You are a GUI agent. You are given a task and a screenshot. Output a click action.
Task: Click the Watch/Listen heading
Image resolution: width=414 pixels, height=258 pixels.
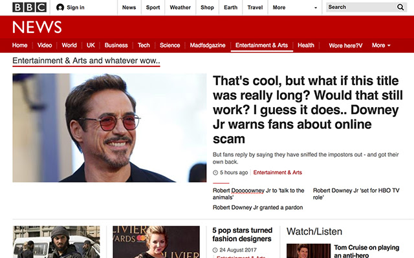tap(314, 232)
